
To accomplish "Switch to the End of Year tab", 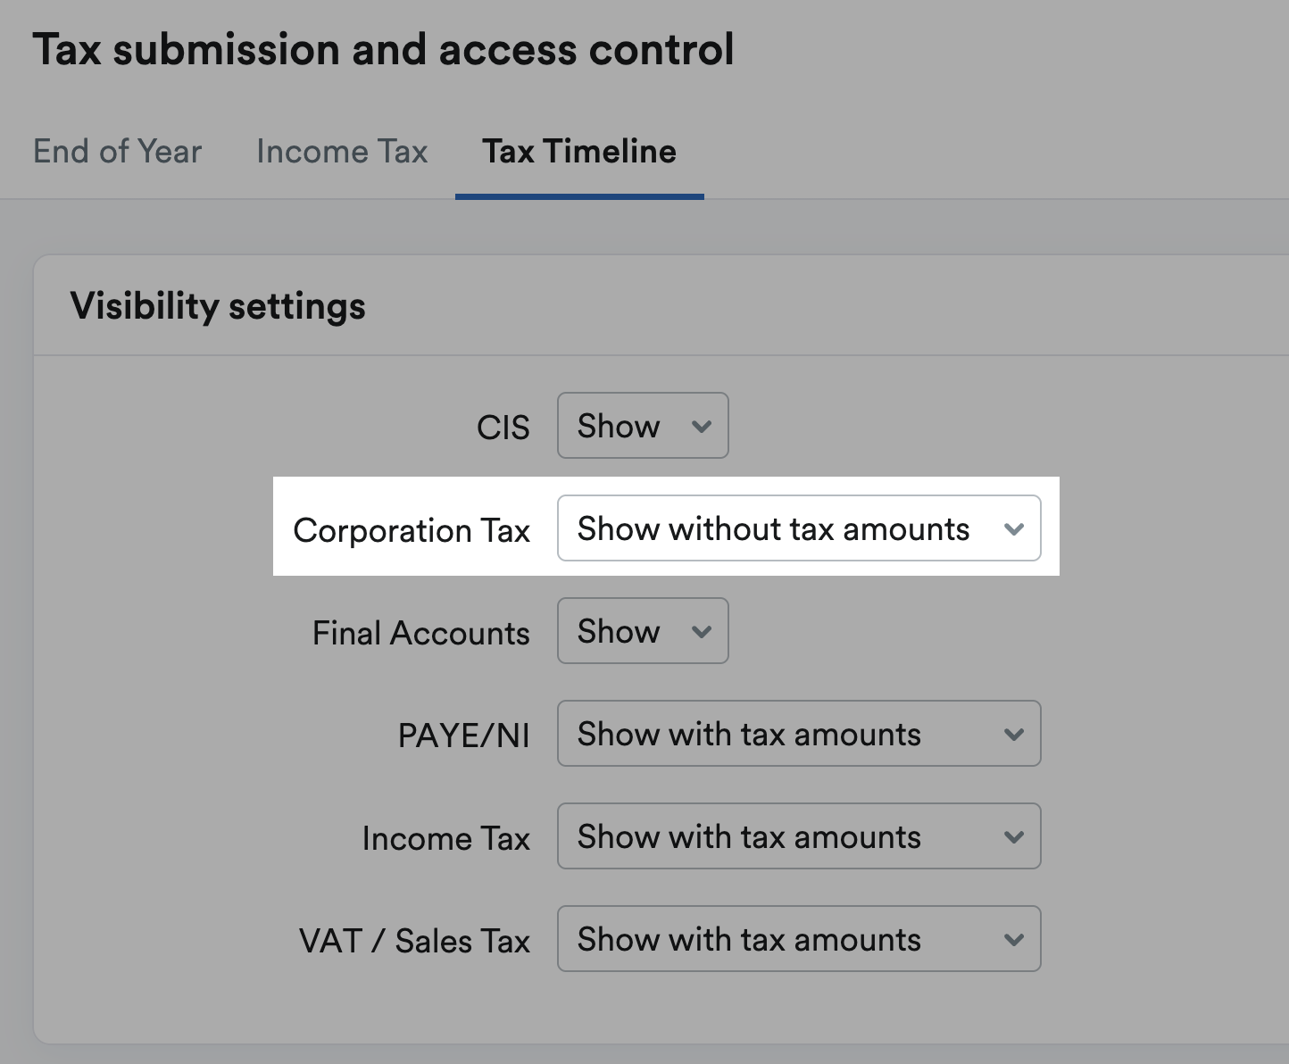I will (x=117, y=152).
